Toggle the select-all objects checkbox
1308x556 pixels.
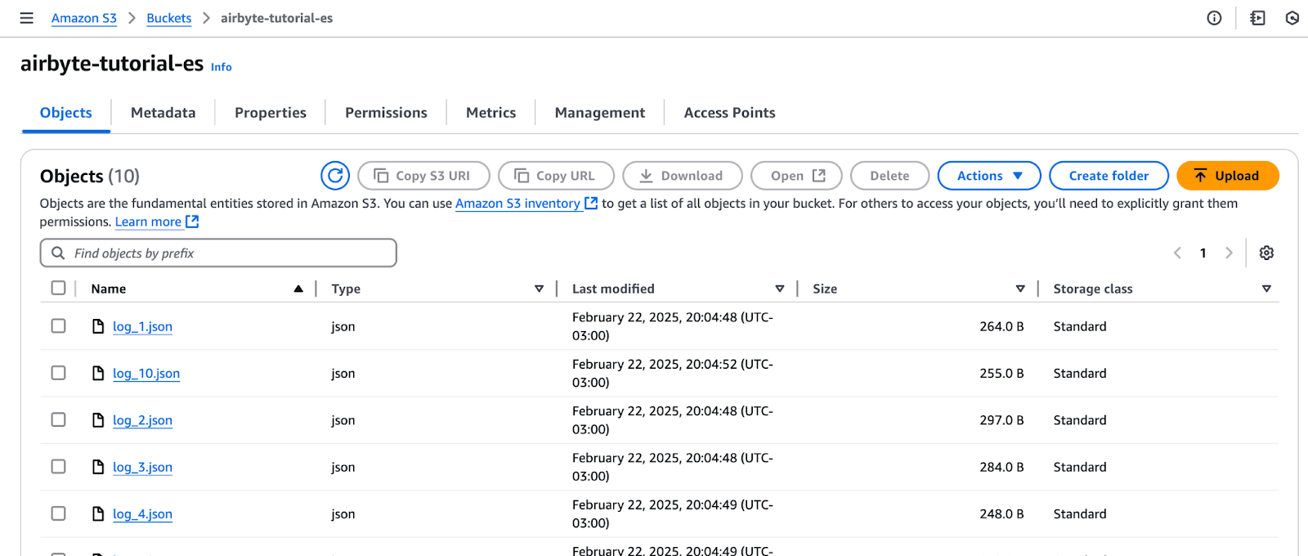[58, 288]
